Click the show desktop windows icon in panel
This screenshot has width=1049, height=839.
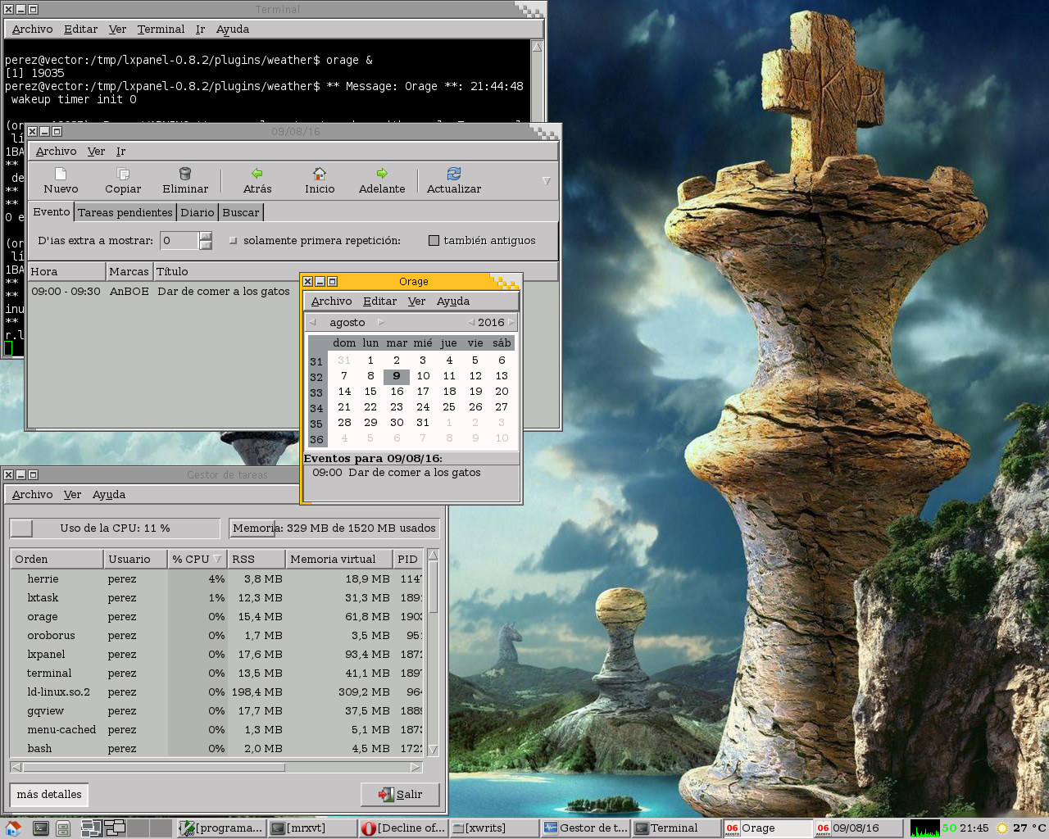point(90,828)
